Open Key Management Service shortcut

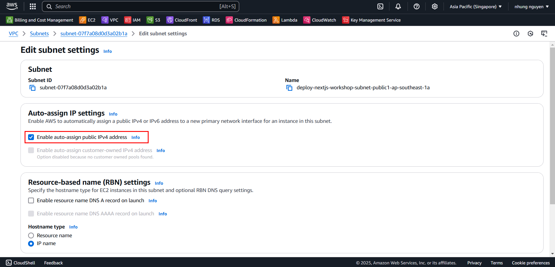pos(372,20)
